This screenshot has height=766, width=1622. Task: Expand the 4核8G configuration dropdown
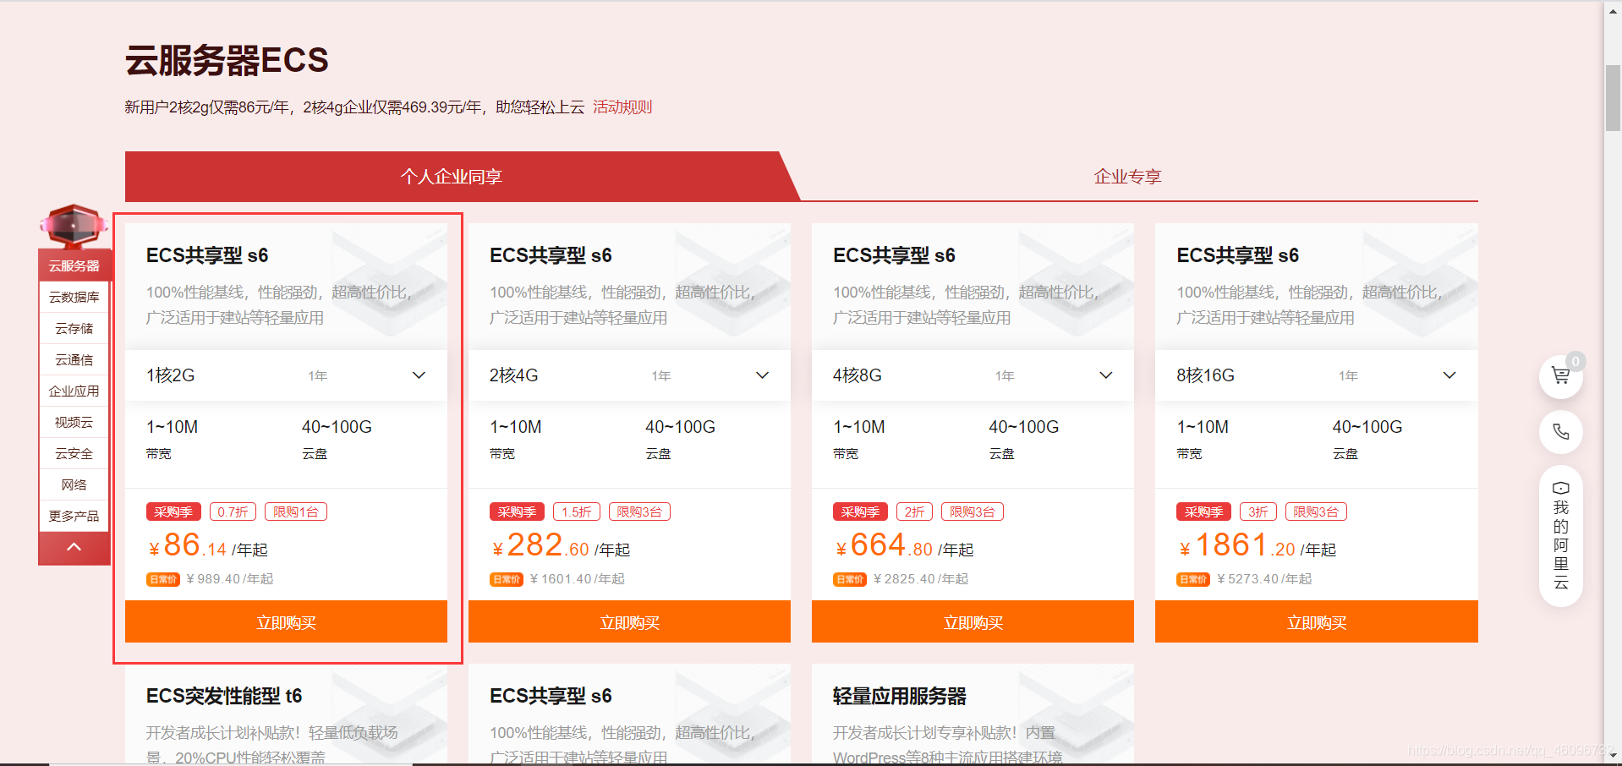973,375
